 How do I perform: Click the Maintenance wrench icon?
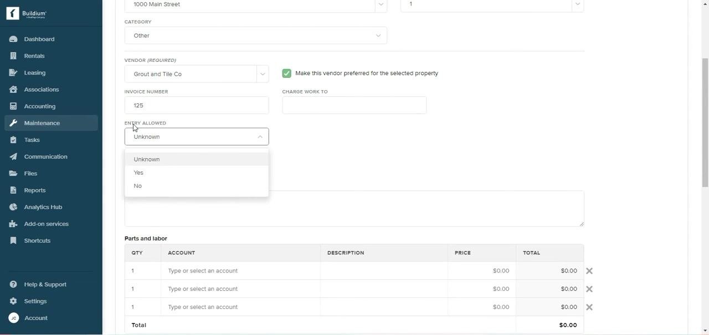pos(13,123)
